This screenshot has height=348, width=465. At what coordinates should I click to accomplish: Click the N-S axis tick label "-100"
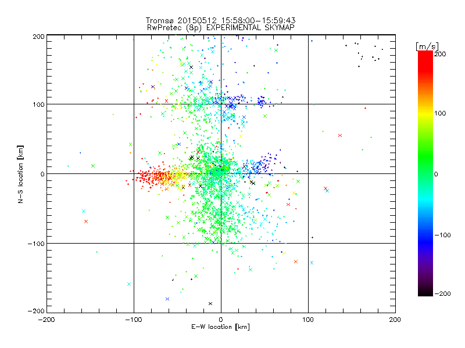pyautogui.click(x=36, y=244)
